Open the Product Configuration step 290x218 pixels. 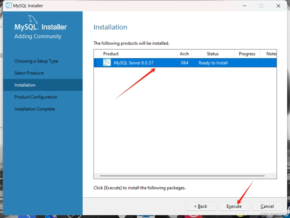click(36, 97)
